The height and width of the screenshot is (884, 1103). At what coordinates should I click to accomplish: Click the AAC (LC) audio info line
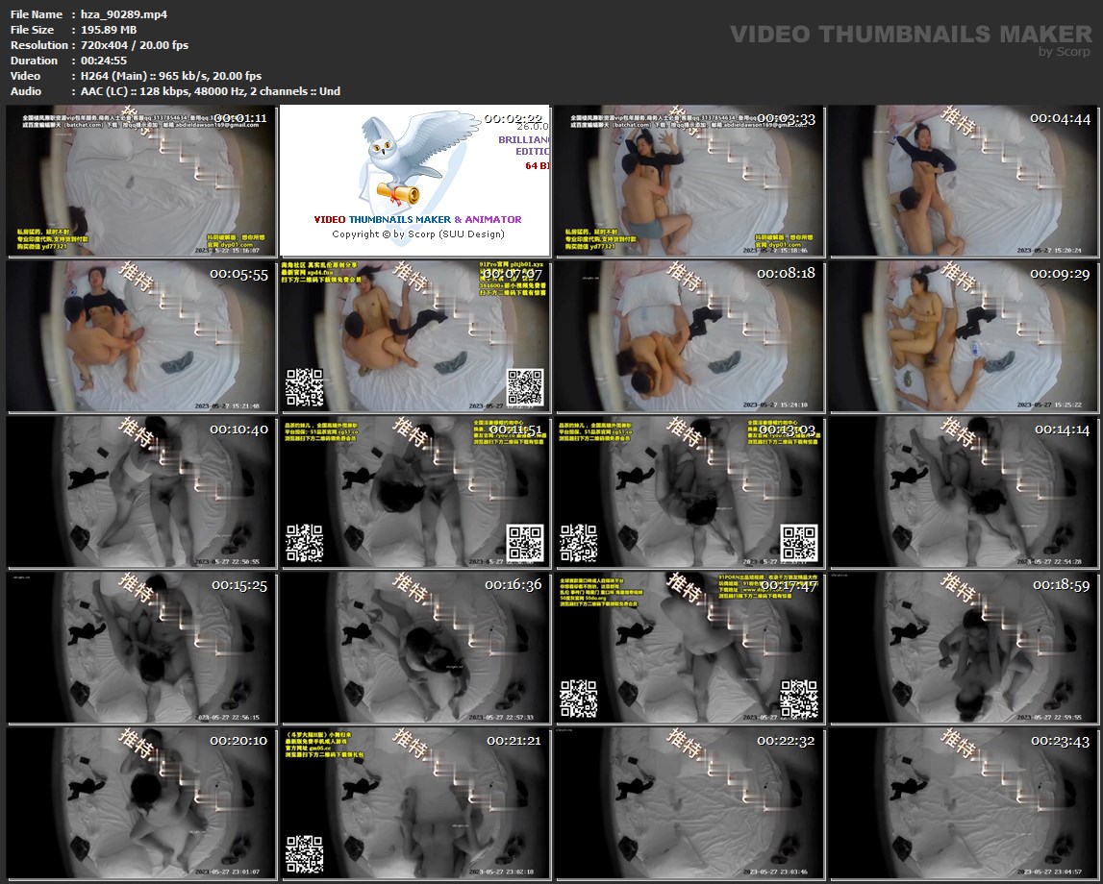211,91
